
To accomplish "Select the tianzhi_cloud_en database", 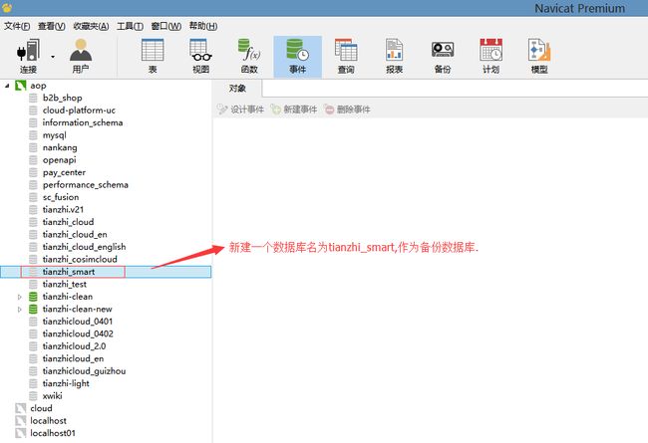I will point(75,234).
